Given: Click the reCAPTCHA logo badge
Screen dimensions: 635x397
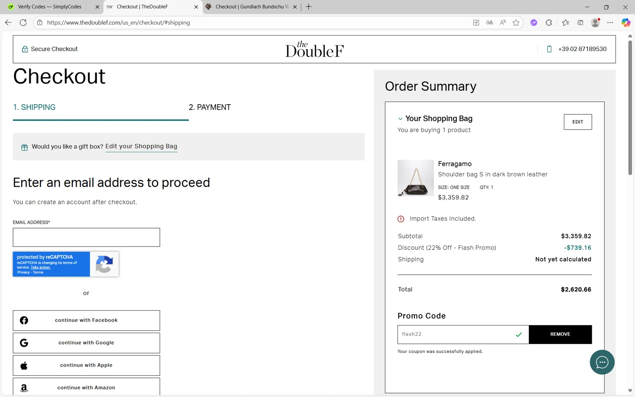Looking at the screenshot, I should point(104,264).
